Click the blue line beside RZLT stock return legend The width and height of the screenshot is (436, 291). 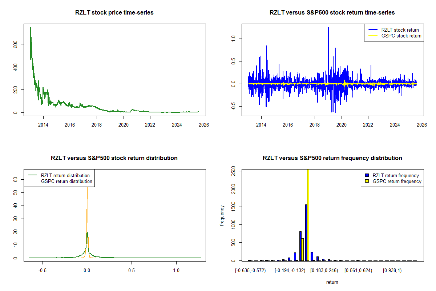(372, 30)
